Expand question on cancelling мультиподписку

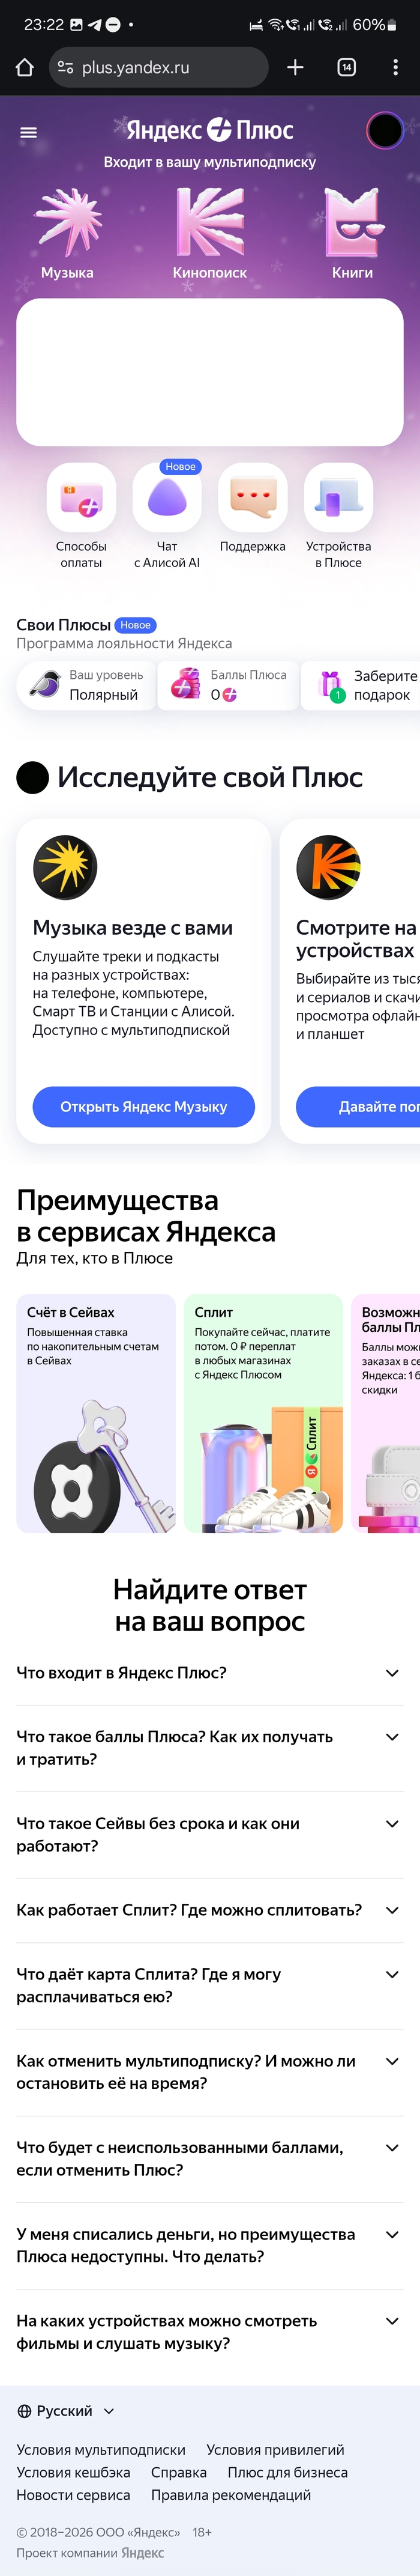tap(209, 2072)
